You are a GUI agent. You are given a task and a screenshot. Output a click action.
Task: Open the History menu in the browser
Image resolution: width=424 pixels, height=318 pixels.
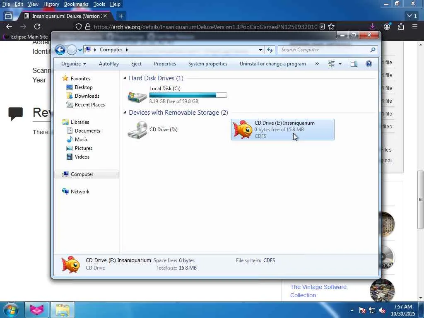tap(51, 4)
